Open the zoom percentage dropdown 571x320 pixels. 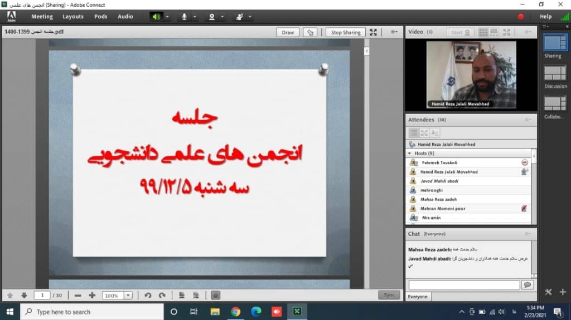pyautogui.click(x=128, y=296)
